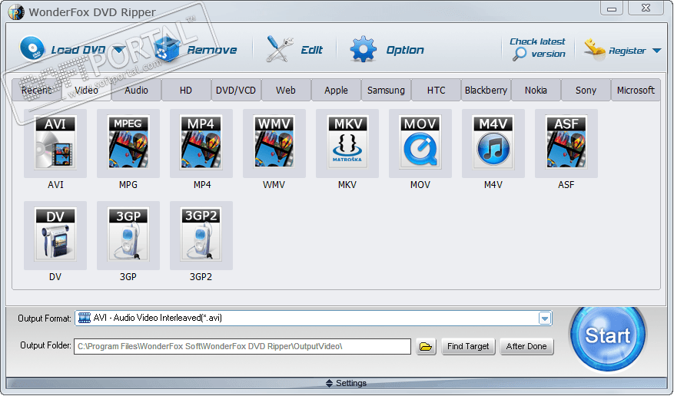The image size is (674, 396).
Task: Open the Sony tab
Action: pyautogui.click(x=586, y=90)
